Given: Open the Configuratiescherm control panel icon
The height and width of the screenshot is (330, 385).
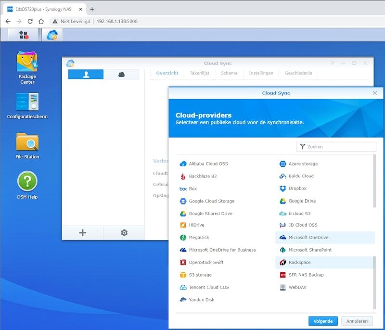Looking at the screenshot, I should pyautogui.click(x=27, y=106).
